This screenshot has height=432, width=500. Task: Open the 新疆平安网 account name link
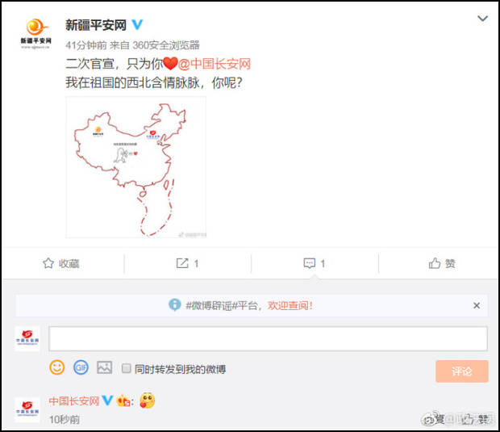tap(96, 25)
